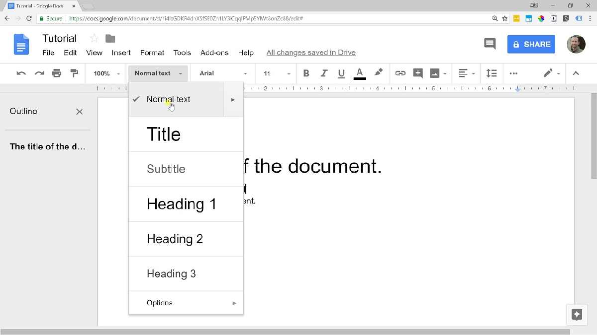Click the browser address bar URL
Screen dimensions: 597x335
tap(186, 18)
